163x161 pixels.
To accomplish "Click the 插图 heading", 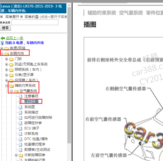I will point(90,25).
